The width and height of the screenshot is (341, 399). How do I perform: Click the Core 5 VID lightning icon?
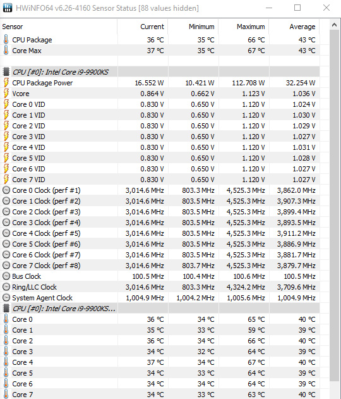[6, 158]
